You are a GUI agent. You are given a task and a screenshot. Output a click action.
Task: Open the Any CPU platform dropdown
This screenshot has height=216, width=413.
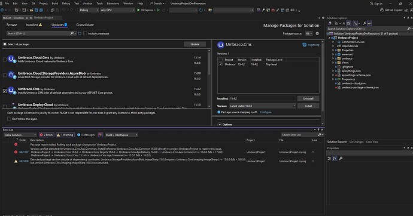point(117,10)
